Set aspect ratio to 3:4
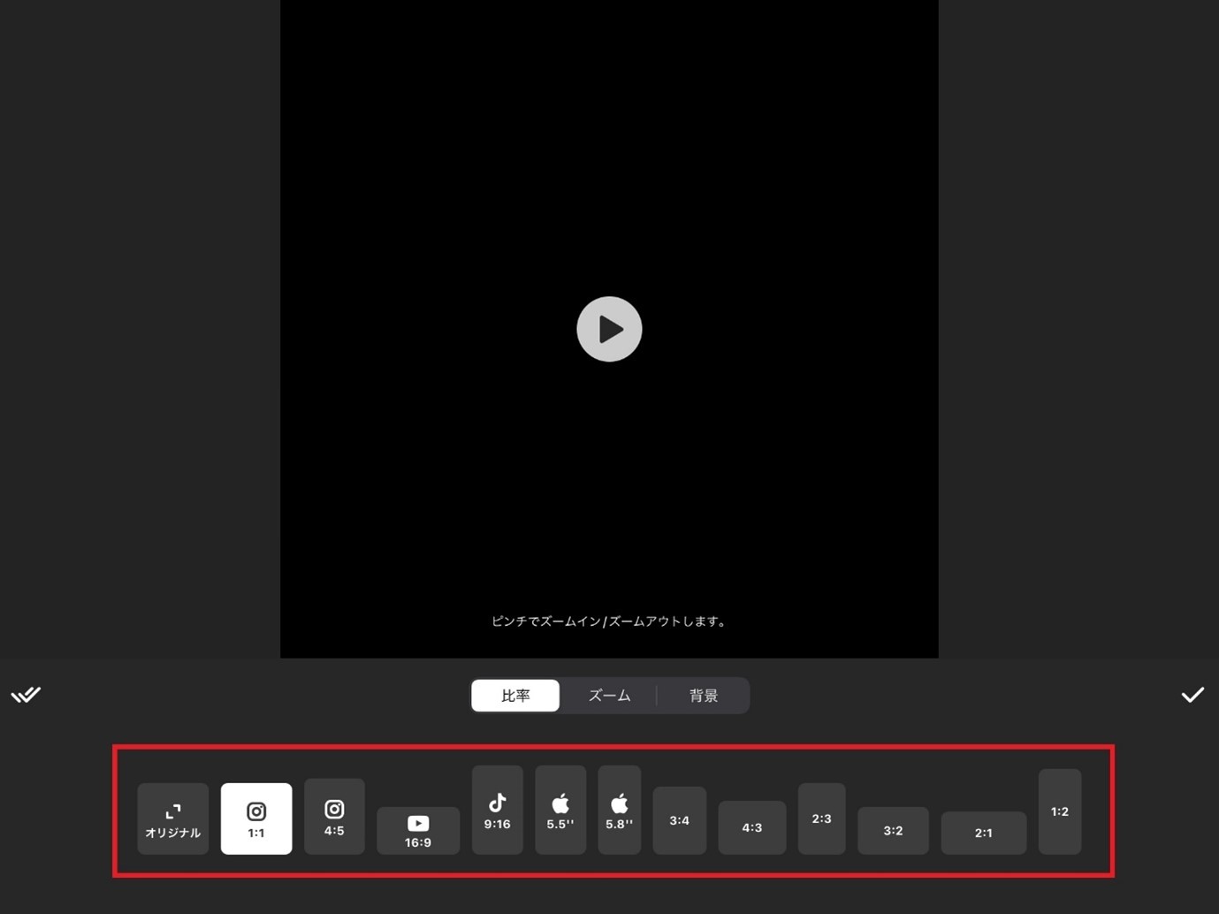This screenshot has width=1219, height=914. [x=679, y=820]
